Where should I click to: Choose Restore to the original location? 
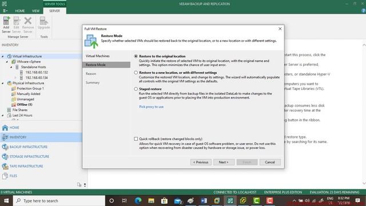[x=136, y=56]
